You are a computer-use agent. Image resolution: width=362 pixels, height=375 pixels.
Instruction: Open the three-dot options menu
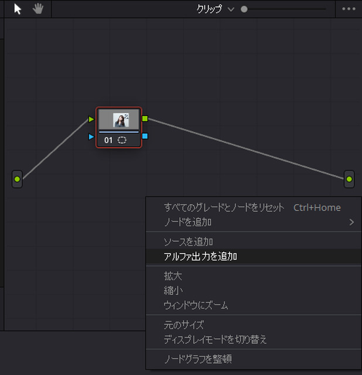pos(349,9)
